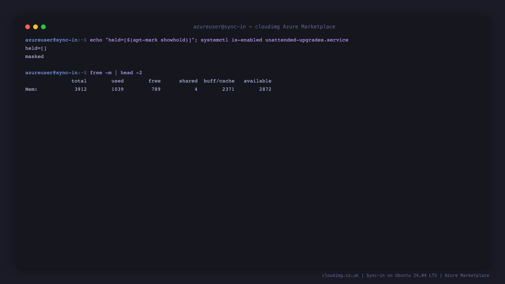505x284 pixels.
Task: Click the 'used' column header
Action: pos(118,81)
